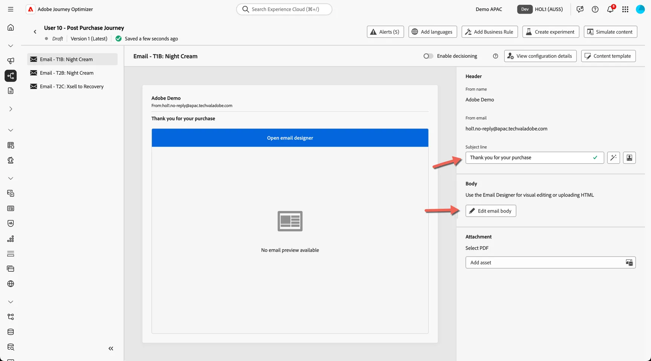The width and height of the screenshot is (651, 361).
Task: Open HOL1 (AUS5) Dev sandbox selector
Action: pyautogui.click(x=540, y=9)
